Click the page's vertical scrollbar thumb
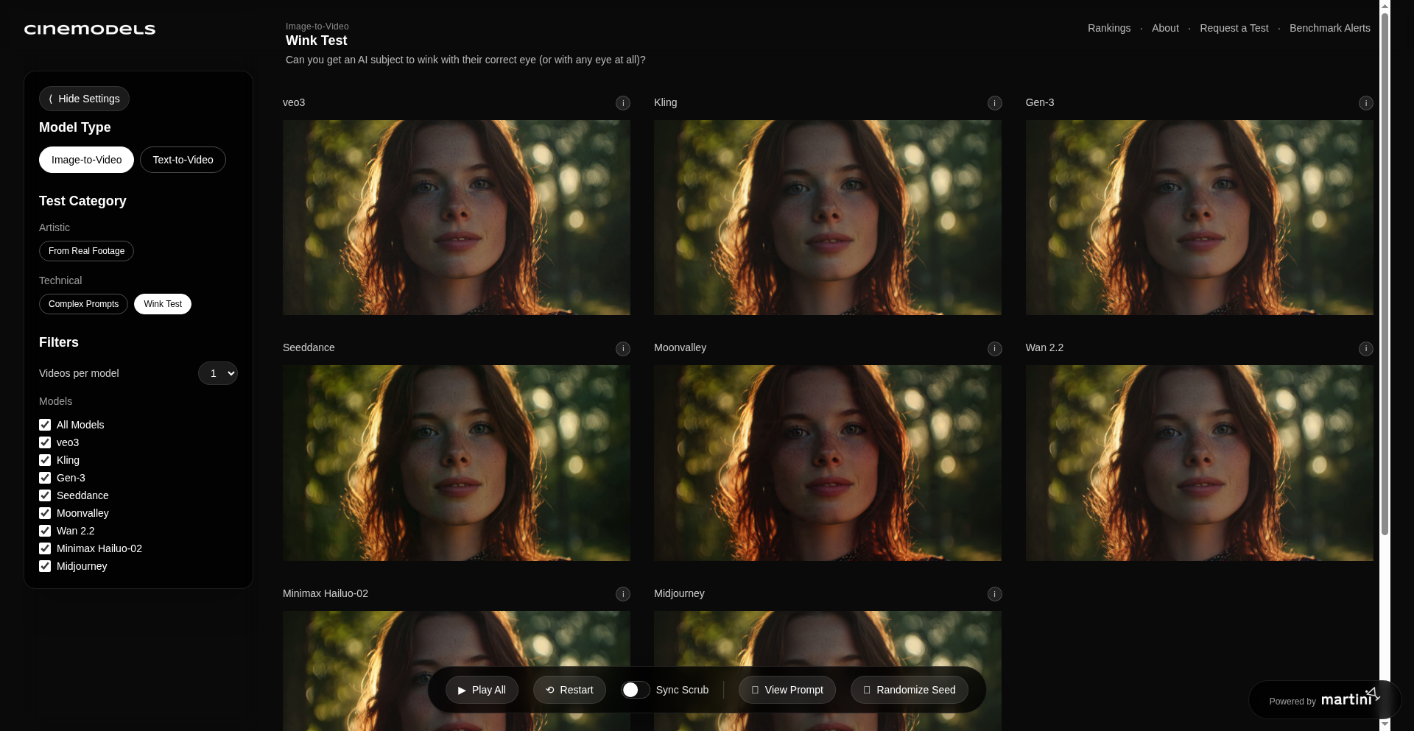This screenshot has height=731, width=1414. click(1385, 274)
